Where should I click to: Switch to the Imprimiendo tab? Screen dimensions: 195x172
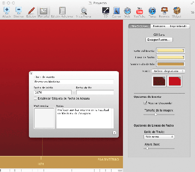[178, 26]
